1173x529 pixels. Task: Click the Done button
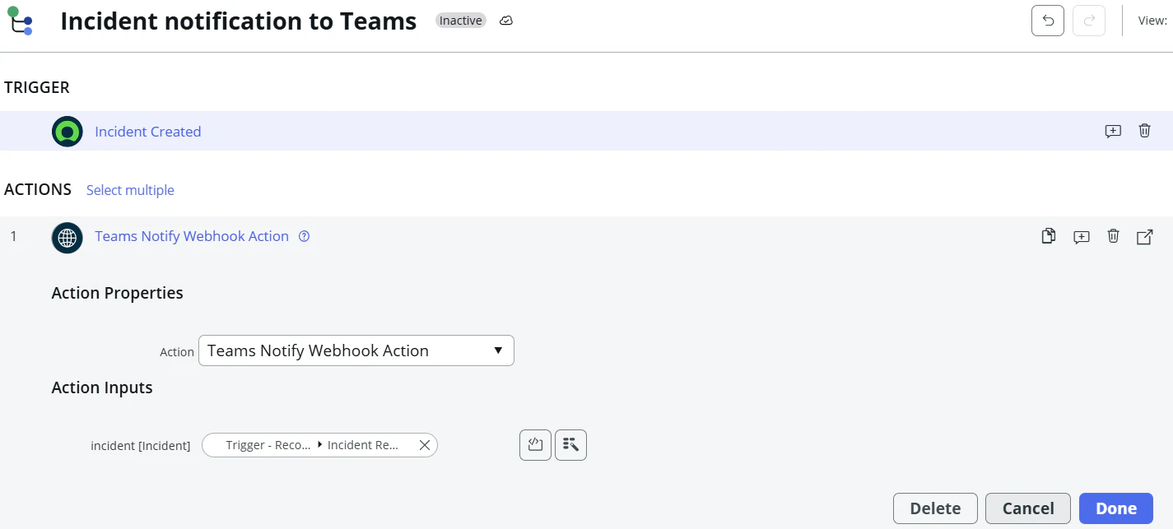(1116, 508)
